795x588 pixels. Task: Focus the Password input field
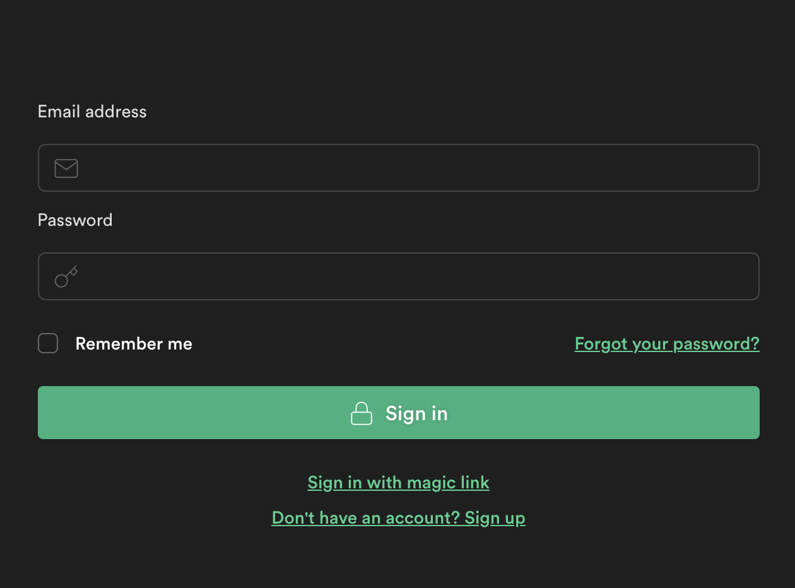pyautogui.click(x=399, y=276)
